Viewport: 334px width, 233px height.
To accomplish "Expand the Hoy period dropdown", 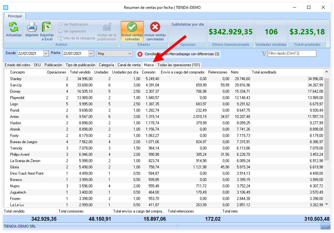I will [130, 54].
